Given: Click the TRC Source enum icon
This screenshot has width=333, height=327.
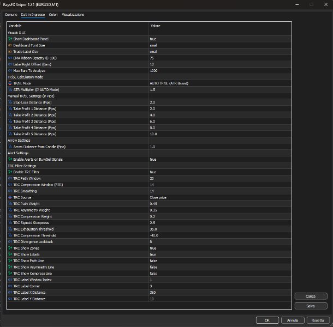Looking at the screenshot, I should point(10,197).
